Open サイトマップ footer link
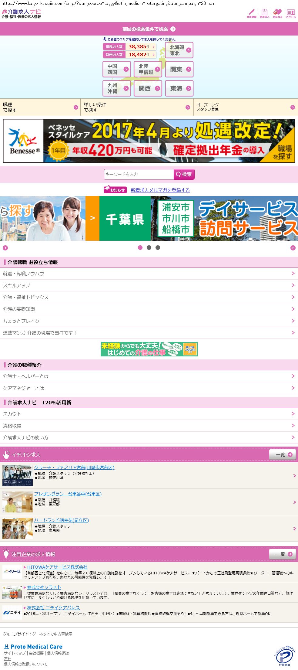The height and width of the screenshot is (670, 298). coord(15,653)
